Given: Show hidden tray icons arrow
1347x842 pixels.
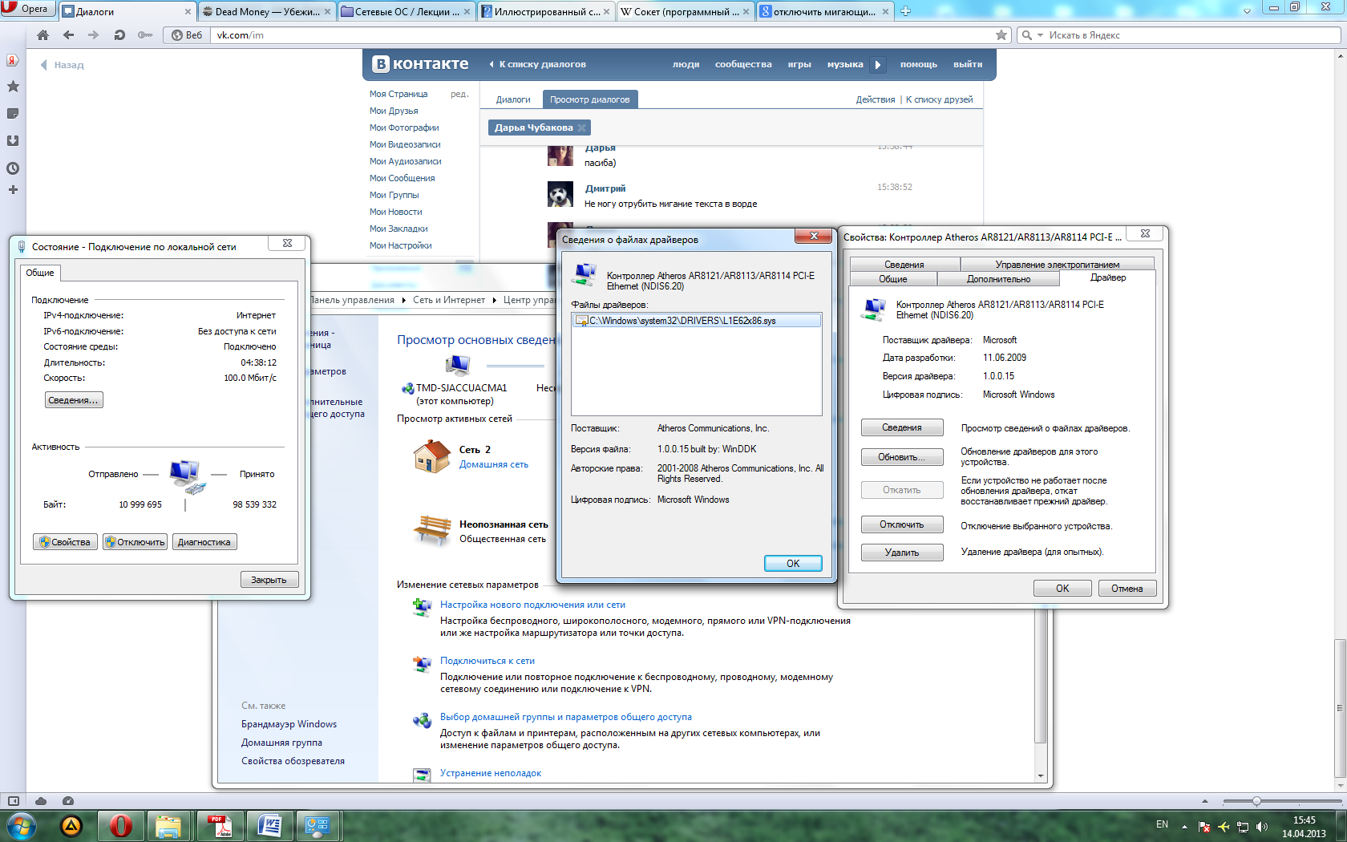Looking at the screenshot, I should (1184, 826).
